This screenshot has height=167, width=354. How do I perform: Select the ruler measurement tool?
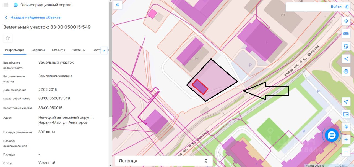tap(346, 34)
